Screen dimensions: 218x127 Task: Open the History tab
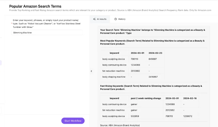[x=122, y=19]
